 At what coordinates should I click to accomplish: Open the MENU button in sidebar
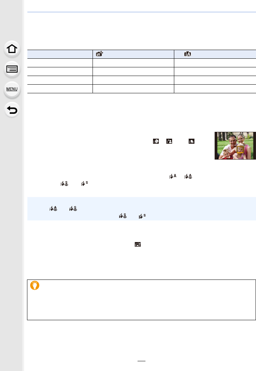coord(12,89)
